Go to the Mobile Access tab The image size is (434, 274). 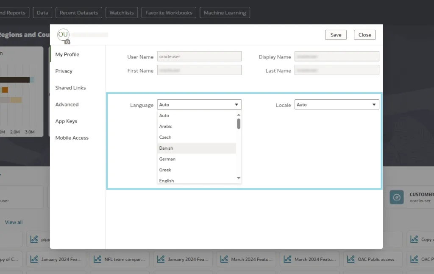point(72,138)
